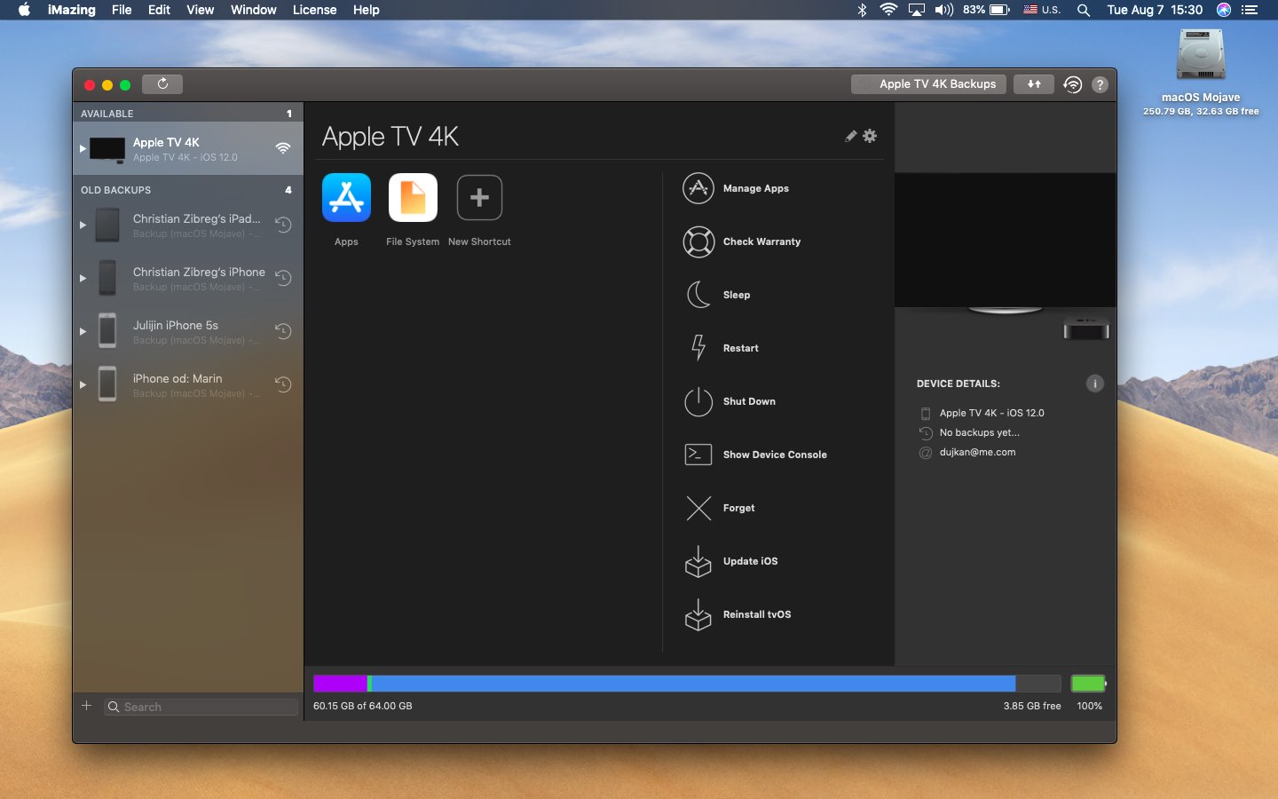Open device options gear icon

[870, 136]
